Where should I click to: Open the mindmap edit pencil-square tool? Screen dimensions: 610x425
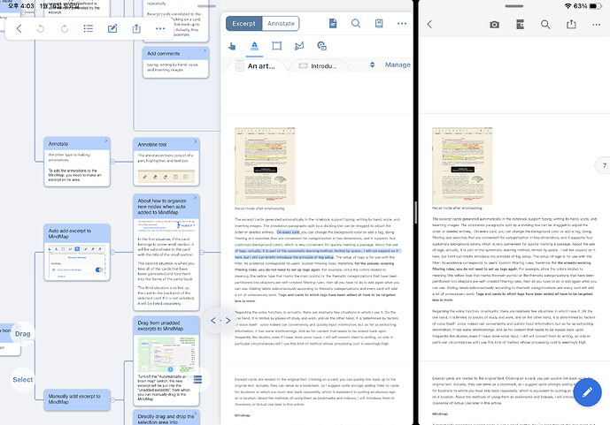[x=112, y=28]
